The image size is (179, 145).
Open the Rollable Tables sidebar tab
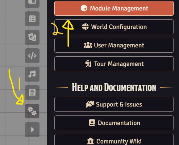pyautogui.click(x=32, y=19)
